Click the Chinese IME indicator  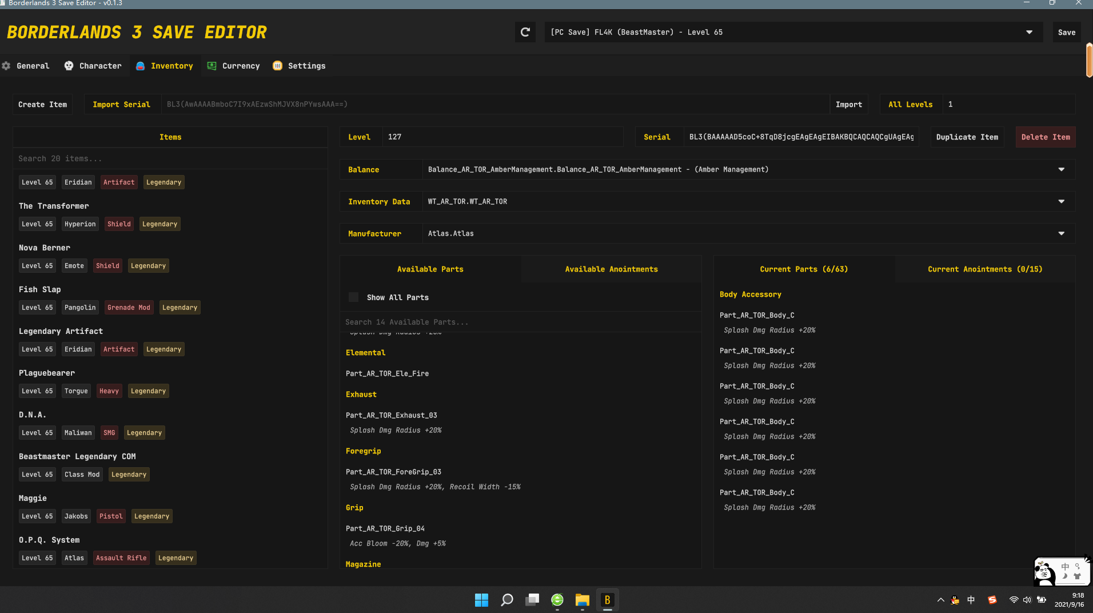(x=971, y=600)
